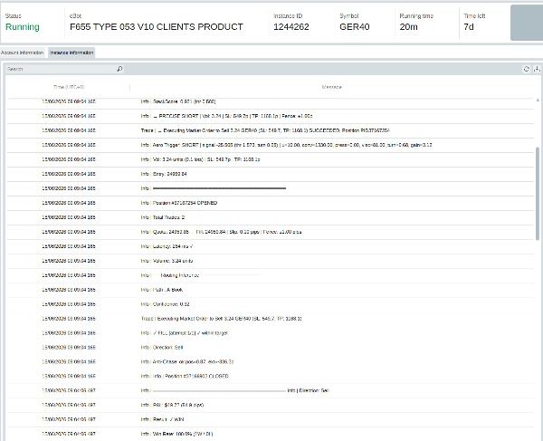Click the green Running status text

click(23, 27)
